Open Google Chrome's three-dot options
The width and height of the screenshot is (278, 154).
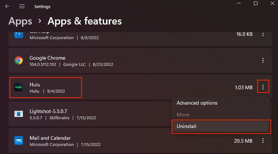click(263, 60)
